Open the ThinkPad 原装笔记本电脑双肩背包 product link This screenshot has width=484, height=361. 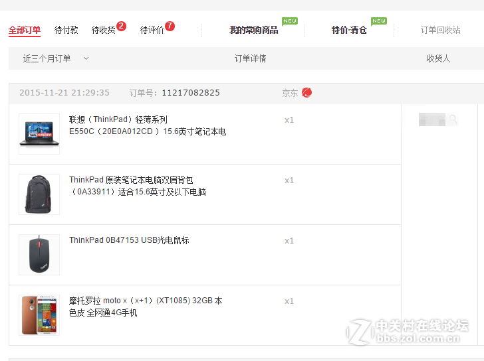(138, 186)
